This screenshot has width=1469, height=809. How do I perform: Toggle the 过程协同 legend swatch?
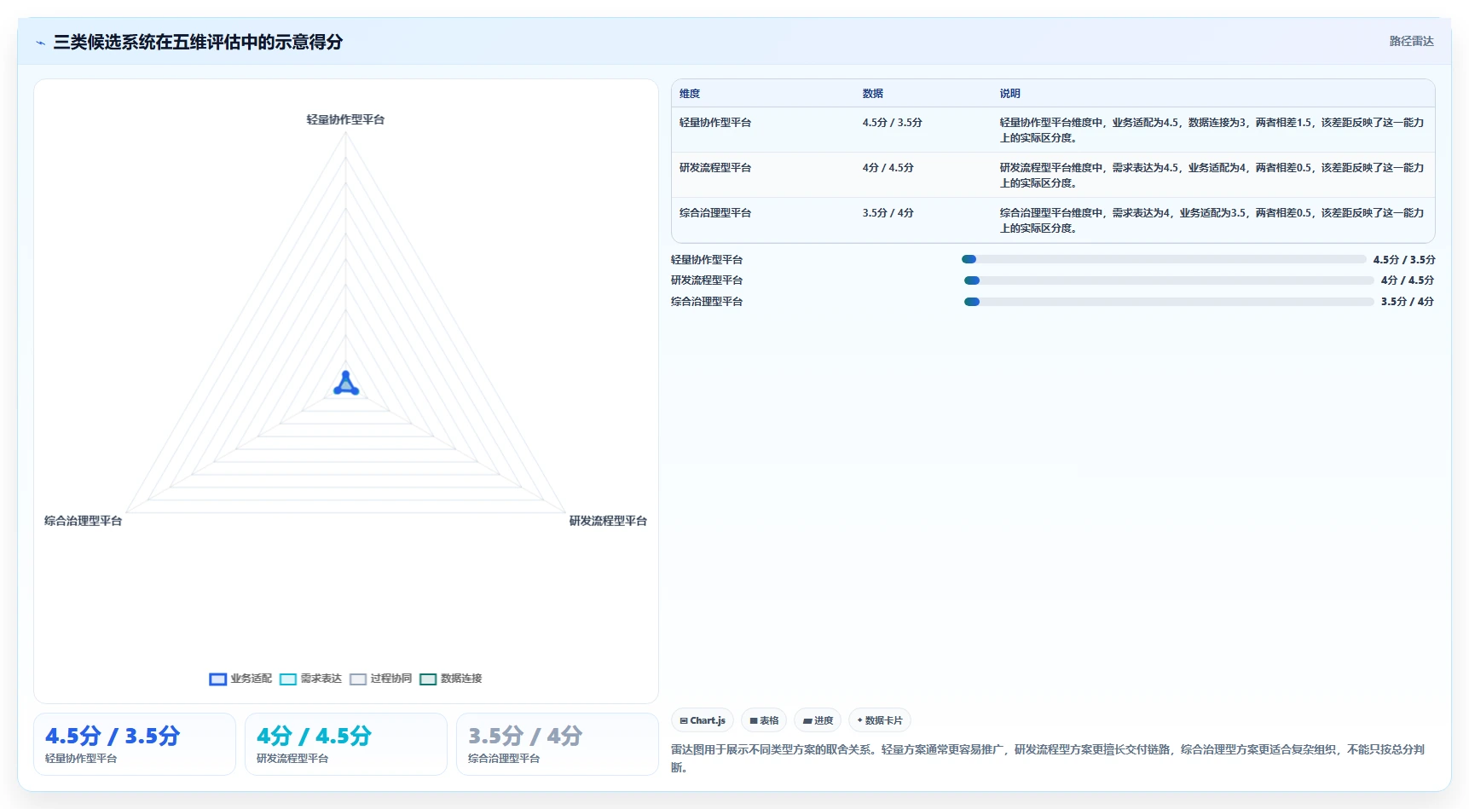tap(358, 679)
